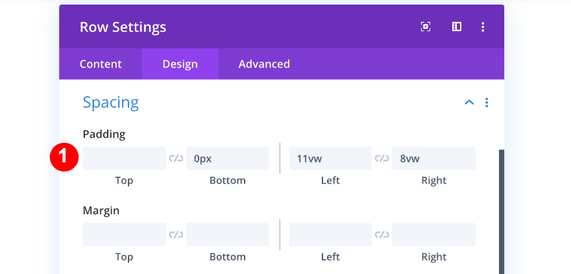
Task: Open the Advanced tab
Action: tap(264, 64)
